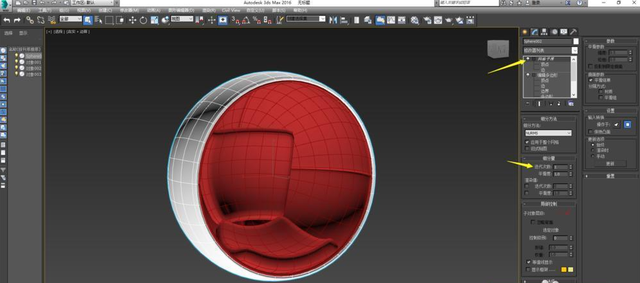Select the 渲染时 update radio option
Viewport: 640px width, 283px height.
592,150
